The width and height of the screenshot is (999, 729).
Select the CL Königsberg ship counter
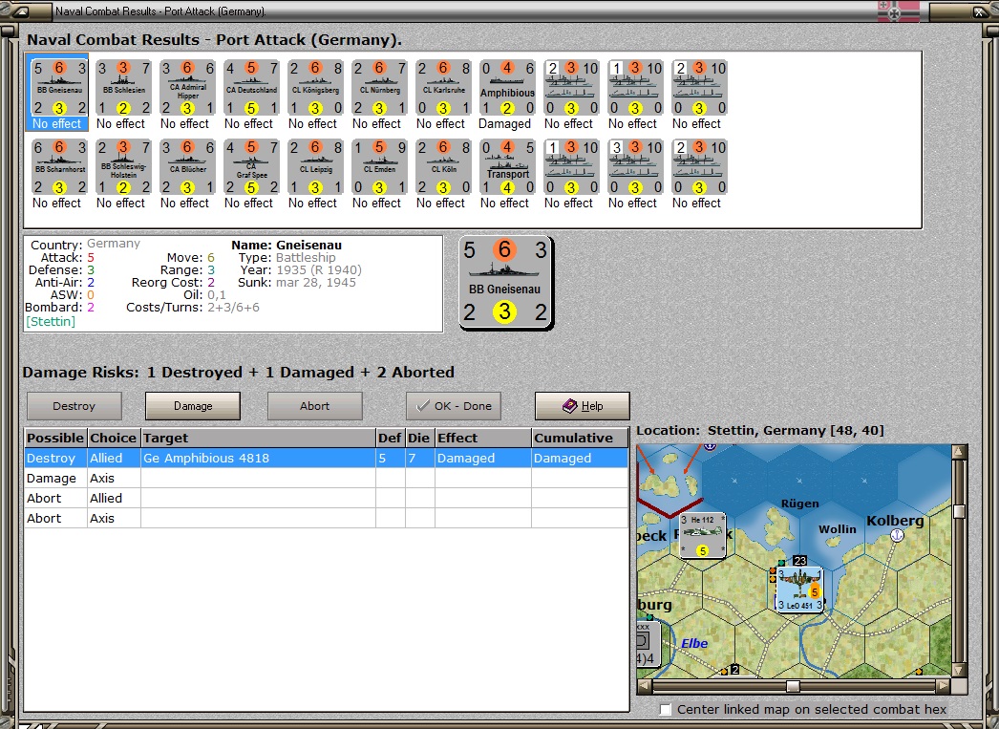[x=315, y=87]
